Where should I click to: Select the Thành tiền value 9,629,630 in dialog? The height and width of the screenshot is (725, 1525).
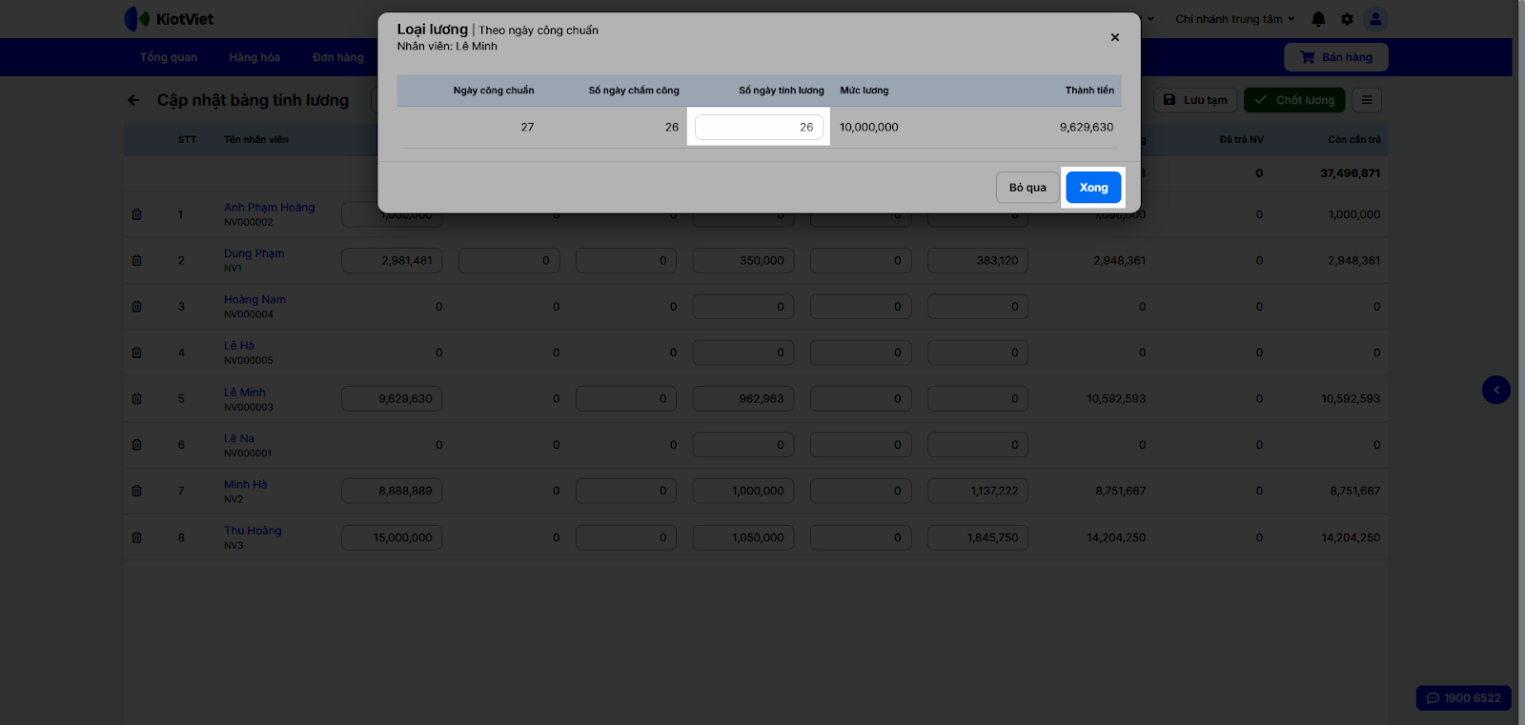coord(1087,127)
